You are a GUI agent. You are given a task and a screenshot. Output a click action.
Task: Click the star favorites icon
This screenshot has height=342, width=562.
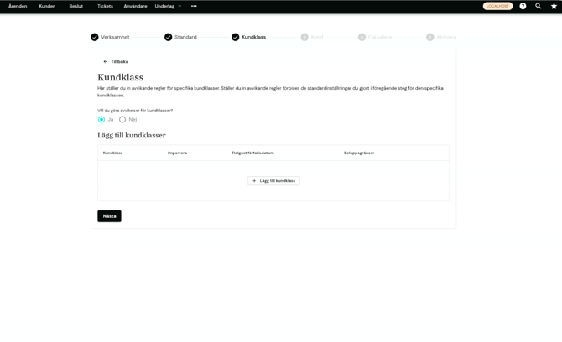pyautogui.click(x=554, y=6)
